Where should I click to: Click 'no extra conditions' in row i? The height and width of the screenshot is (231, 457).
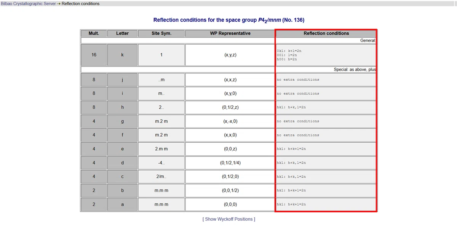[x=298, y=94]
